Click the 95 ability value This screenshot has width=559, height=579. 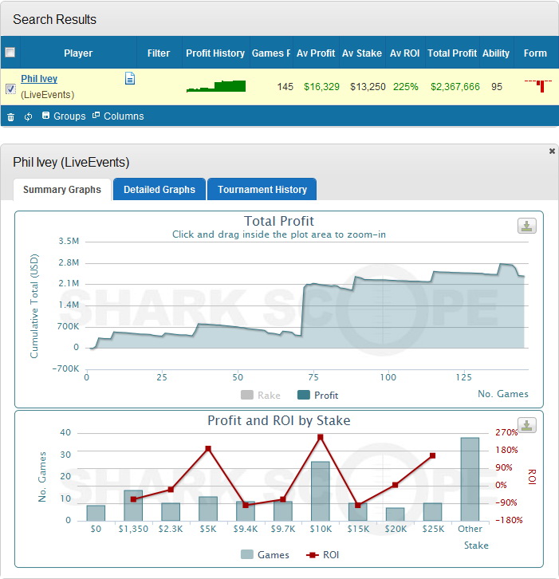pyautogui.click(x=497, y=87)
